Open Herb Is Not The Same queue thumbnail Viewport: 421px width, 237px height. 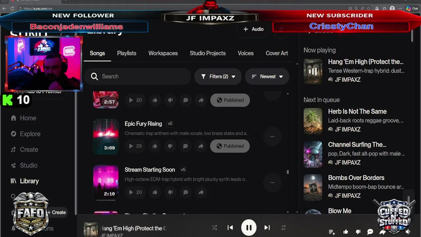click(x=313, y=121)
